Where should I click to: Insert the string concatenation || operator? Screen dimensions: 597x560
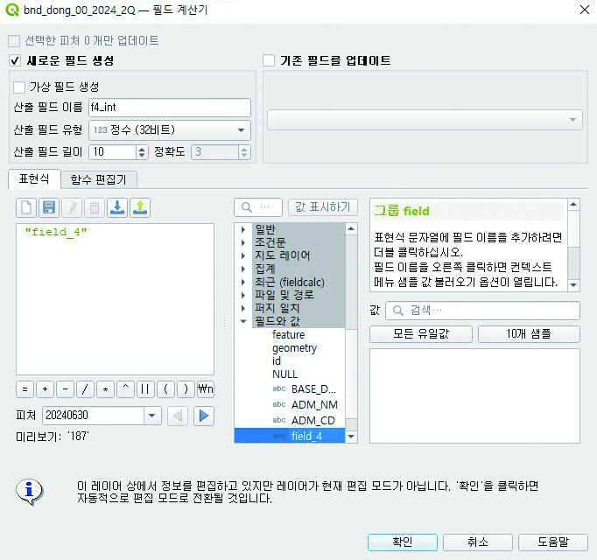tap(145, 389)
